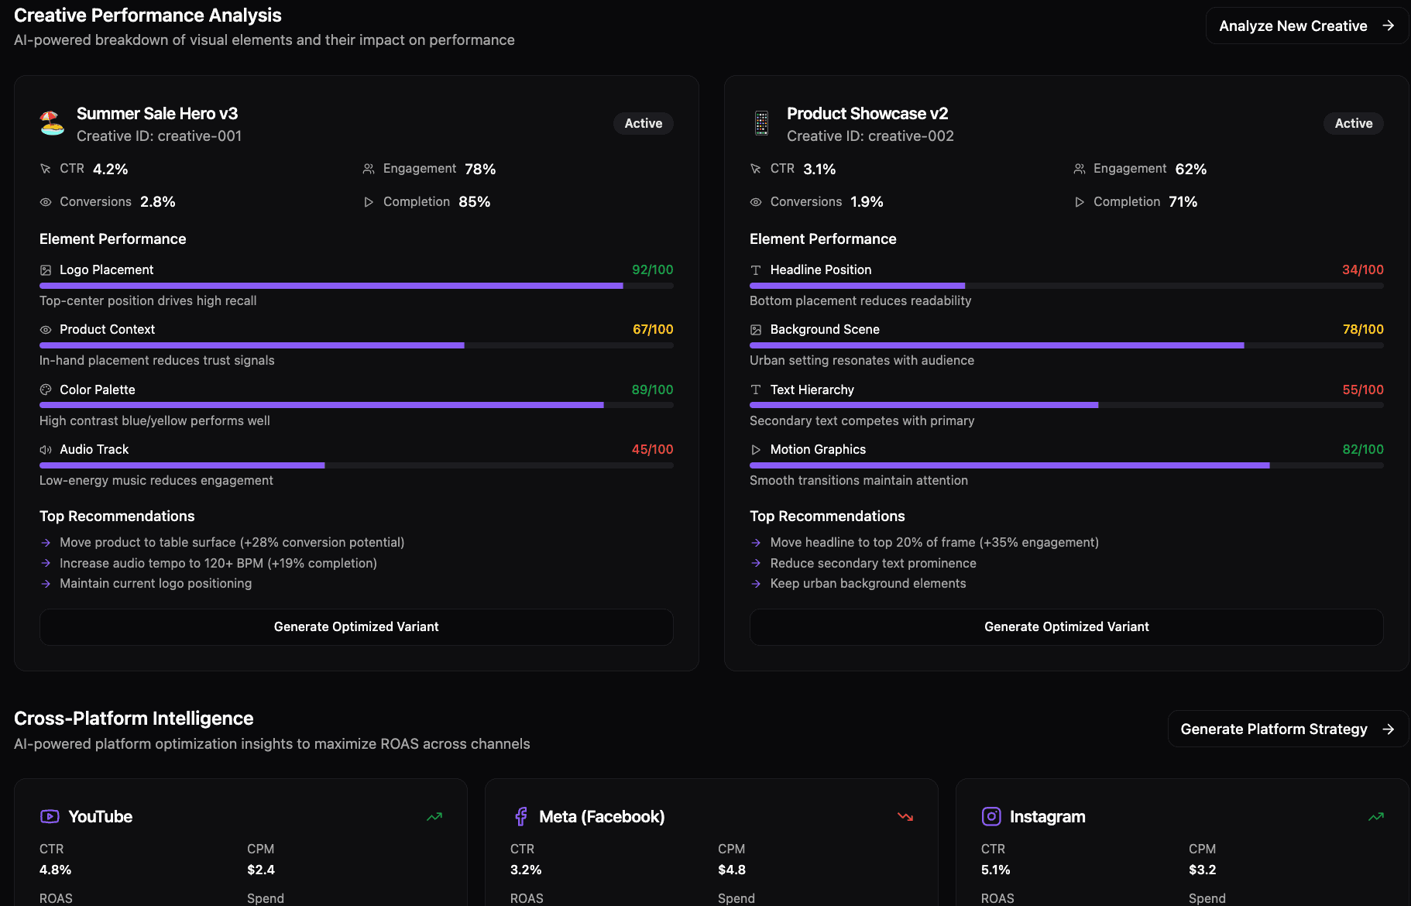Generate optimized variant for Summer Sale Hero v3
The height and width of the screenshot is (906, 1411).
point(356,626)
